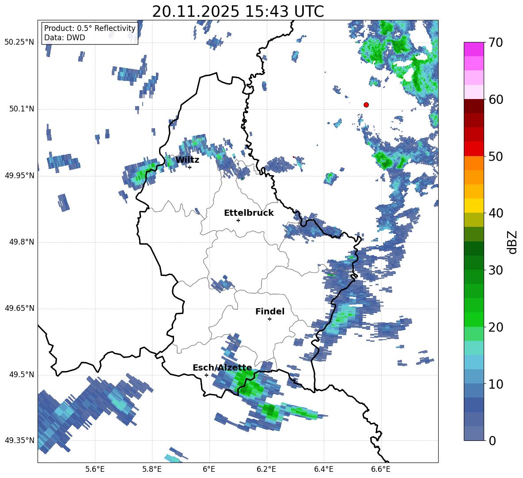Click the Data: DWD text
Viewport: 523px width, 478px height.
coord(64,38)
